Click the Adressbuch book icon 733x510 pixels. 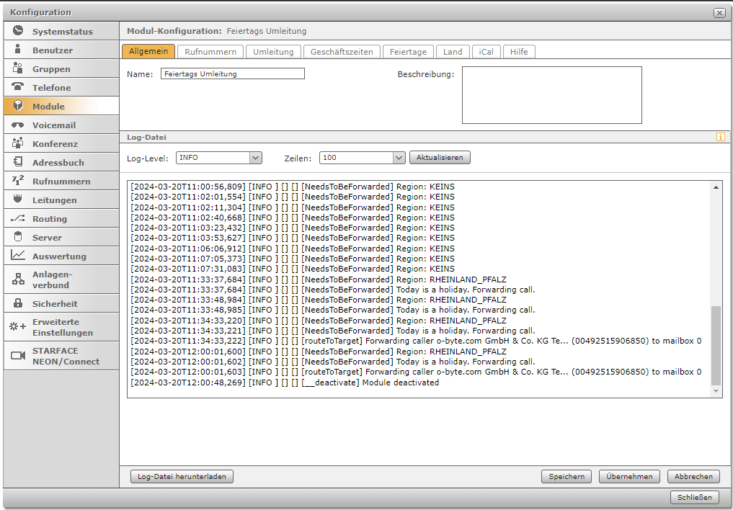point(18,162)
